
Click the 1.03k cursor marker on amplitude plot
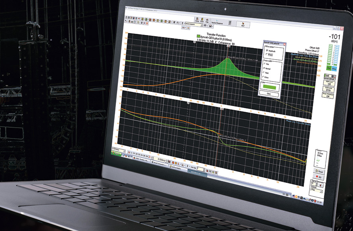tap(228, 46)
